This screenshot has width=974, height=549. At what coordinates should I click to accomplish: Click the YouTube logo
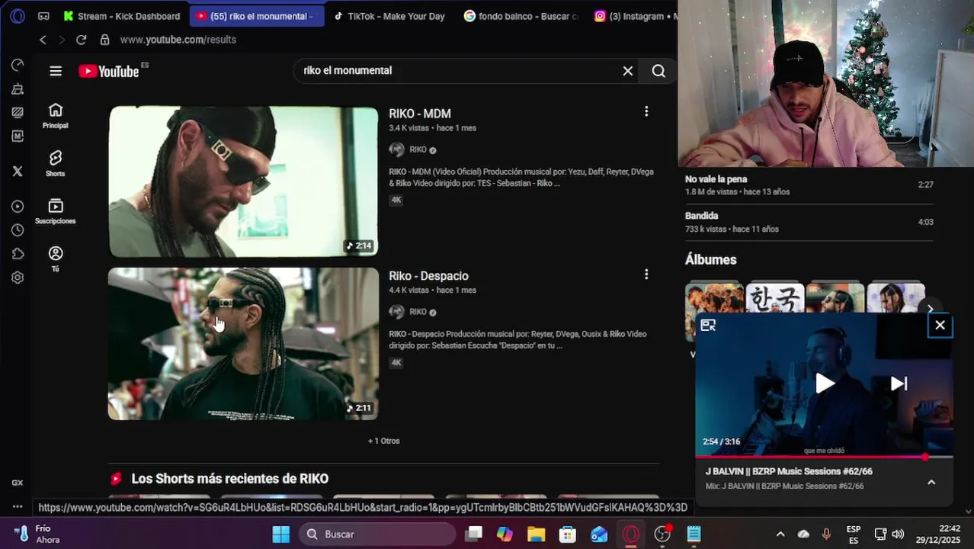coord(111,71)
